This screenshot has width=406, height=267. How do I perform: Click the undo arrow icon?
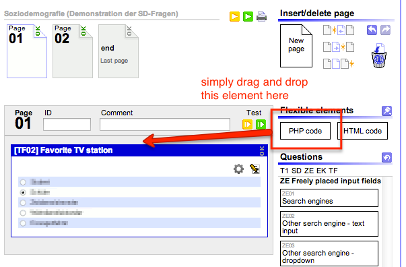tap(372, 30)
